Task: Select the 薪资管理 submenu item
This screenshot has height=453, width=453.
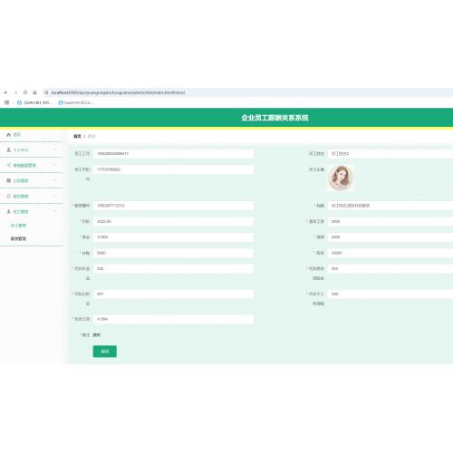Action: pos(18,238)
